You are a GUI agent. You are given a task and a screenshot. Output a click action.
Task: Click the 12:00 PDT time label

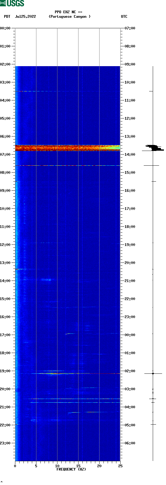[x=5, y=245]
